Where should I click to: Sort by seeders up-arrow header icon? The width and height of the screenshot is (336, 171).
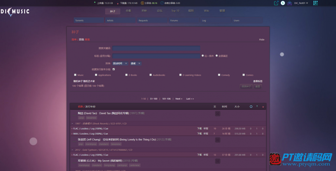[257, 106]
